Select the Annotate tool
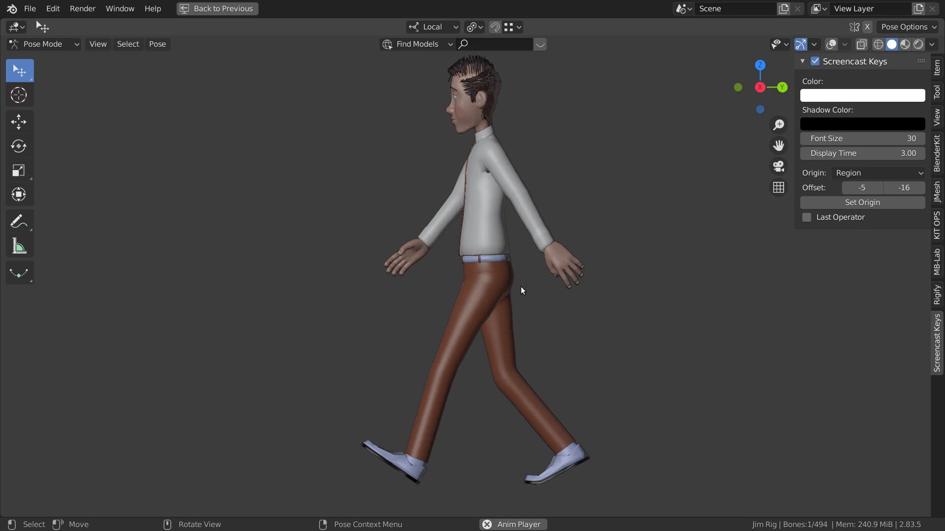945x531 pixels. (x=19, y=221)
